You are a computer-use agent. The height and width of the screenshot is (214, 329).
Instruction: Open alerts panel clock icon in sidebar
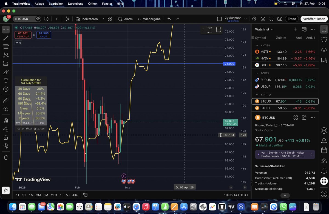pyautogui.click(x=324, y=40)
